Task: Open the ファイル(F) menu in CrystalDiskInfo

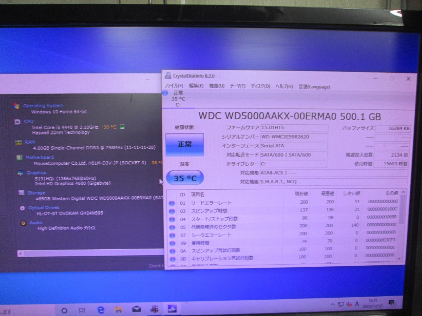Action: pos(173,86)
